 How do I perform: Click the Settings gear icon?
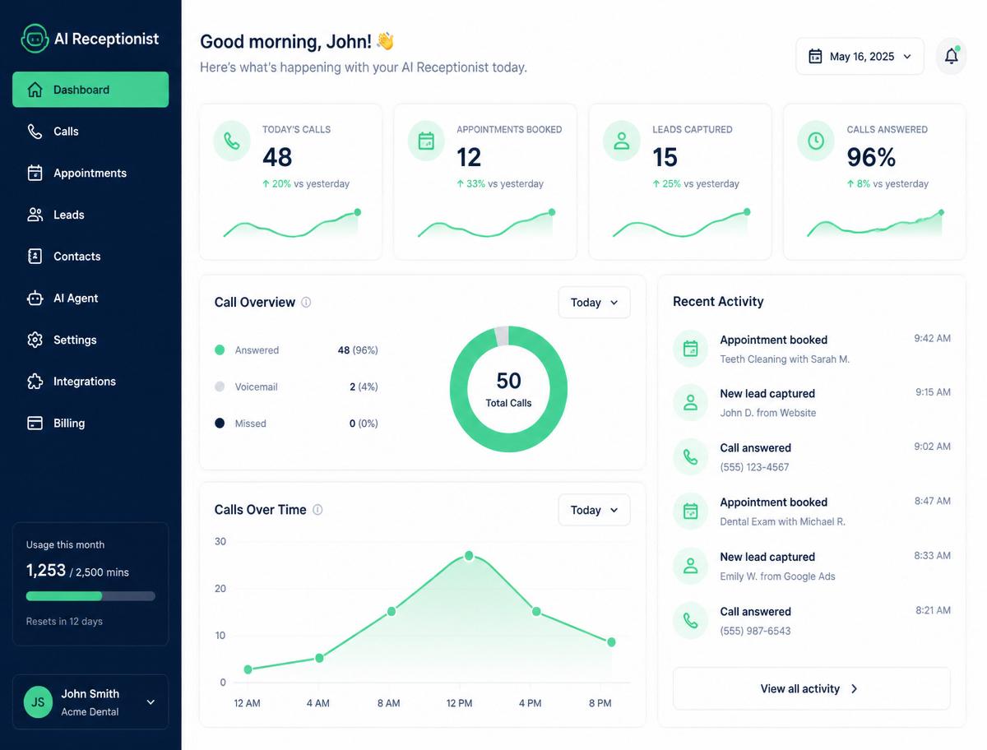(x=35, y=340)
